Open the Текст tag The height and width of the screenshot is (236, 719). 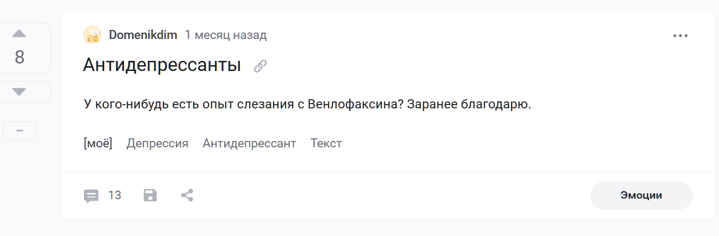(x=326, y=143)
